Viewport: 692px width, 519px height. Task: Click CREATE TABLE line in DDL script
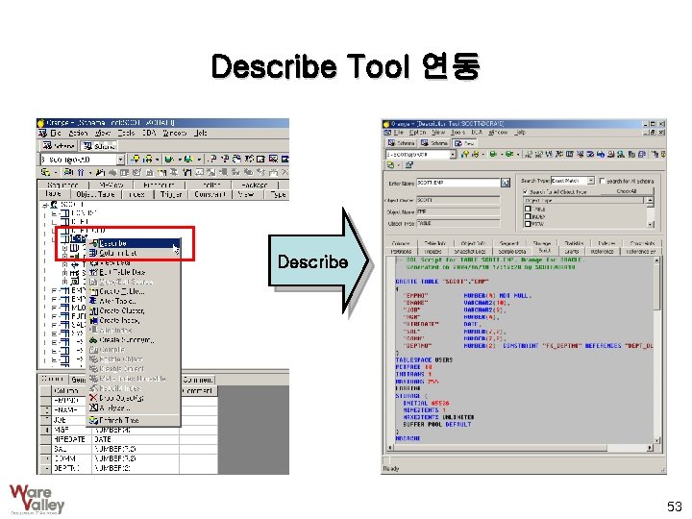pos(442,281)
